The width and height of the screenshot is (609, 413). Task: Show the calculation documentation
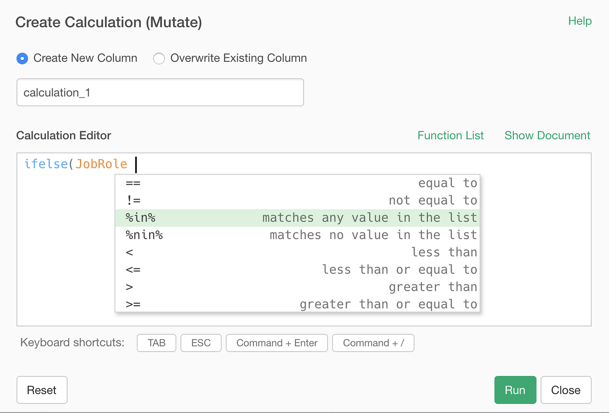click(x=547, y=135)
